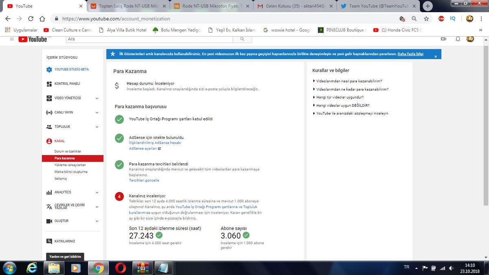
Task: Select Marka bilinci oluşturma
Action: point(71,172)
